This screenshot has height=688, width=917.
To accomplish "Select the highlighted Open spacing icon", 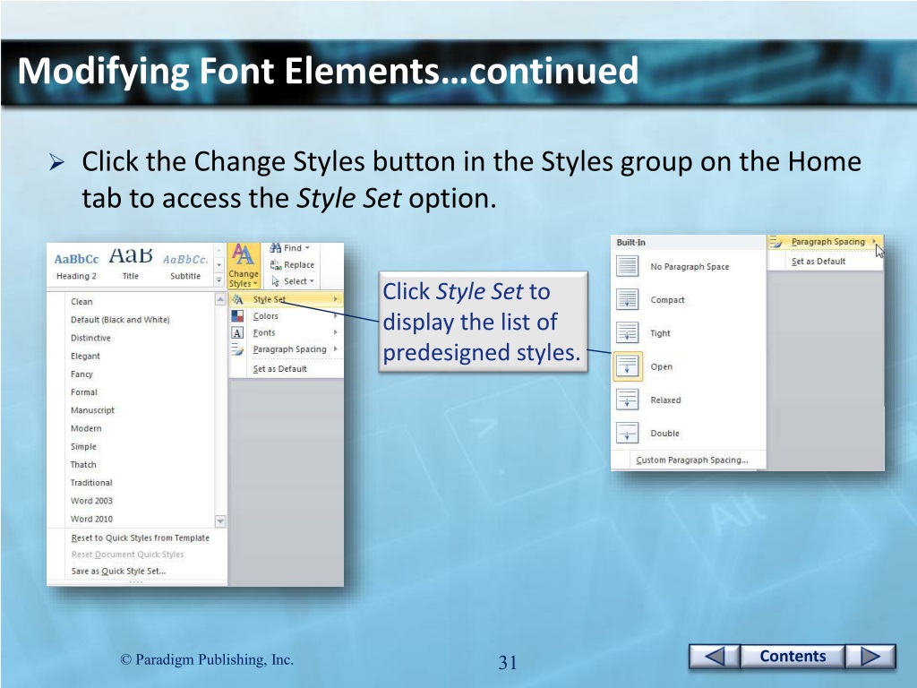I will (628, 366).
